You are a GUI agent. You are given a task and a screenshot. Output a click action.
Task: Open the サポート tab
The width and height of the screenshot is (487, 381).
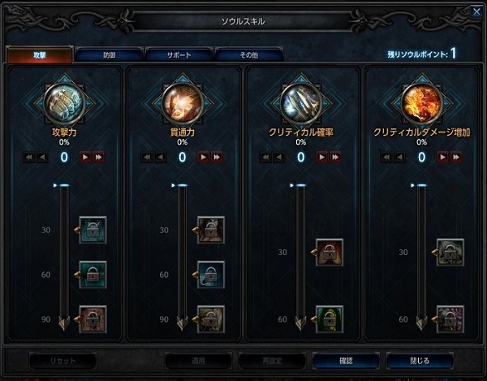click(x=179, y=55)
